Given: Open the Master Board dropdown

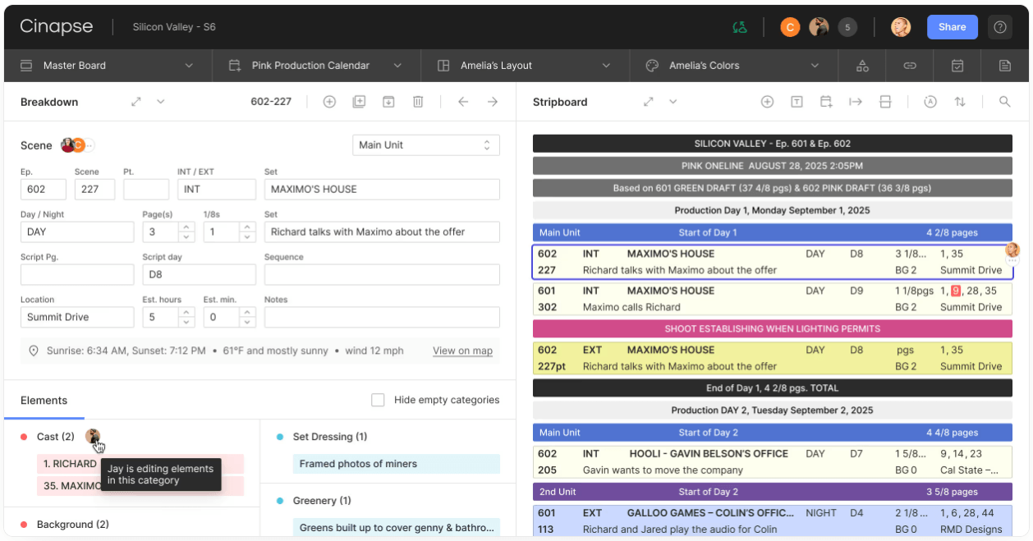Looking at the screenshot, I should (107, 66).
